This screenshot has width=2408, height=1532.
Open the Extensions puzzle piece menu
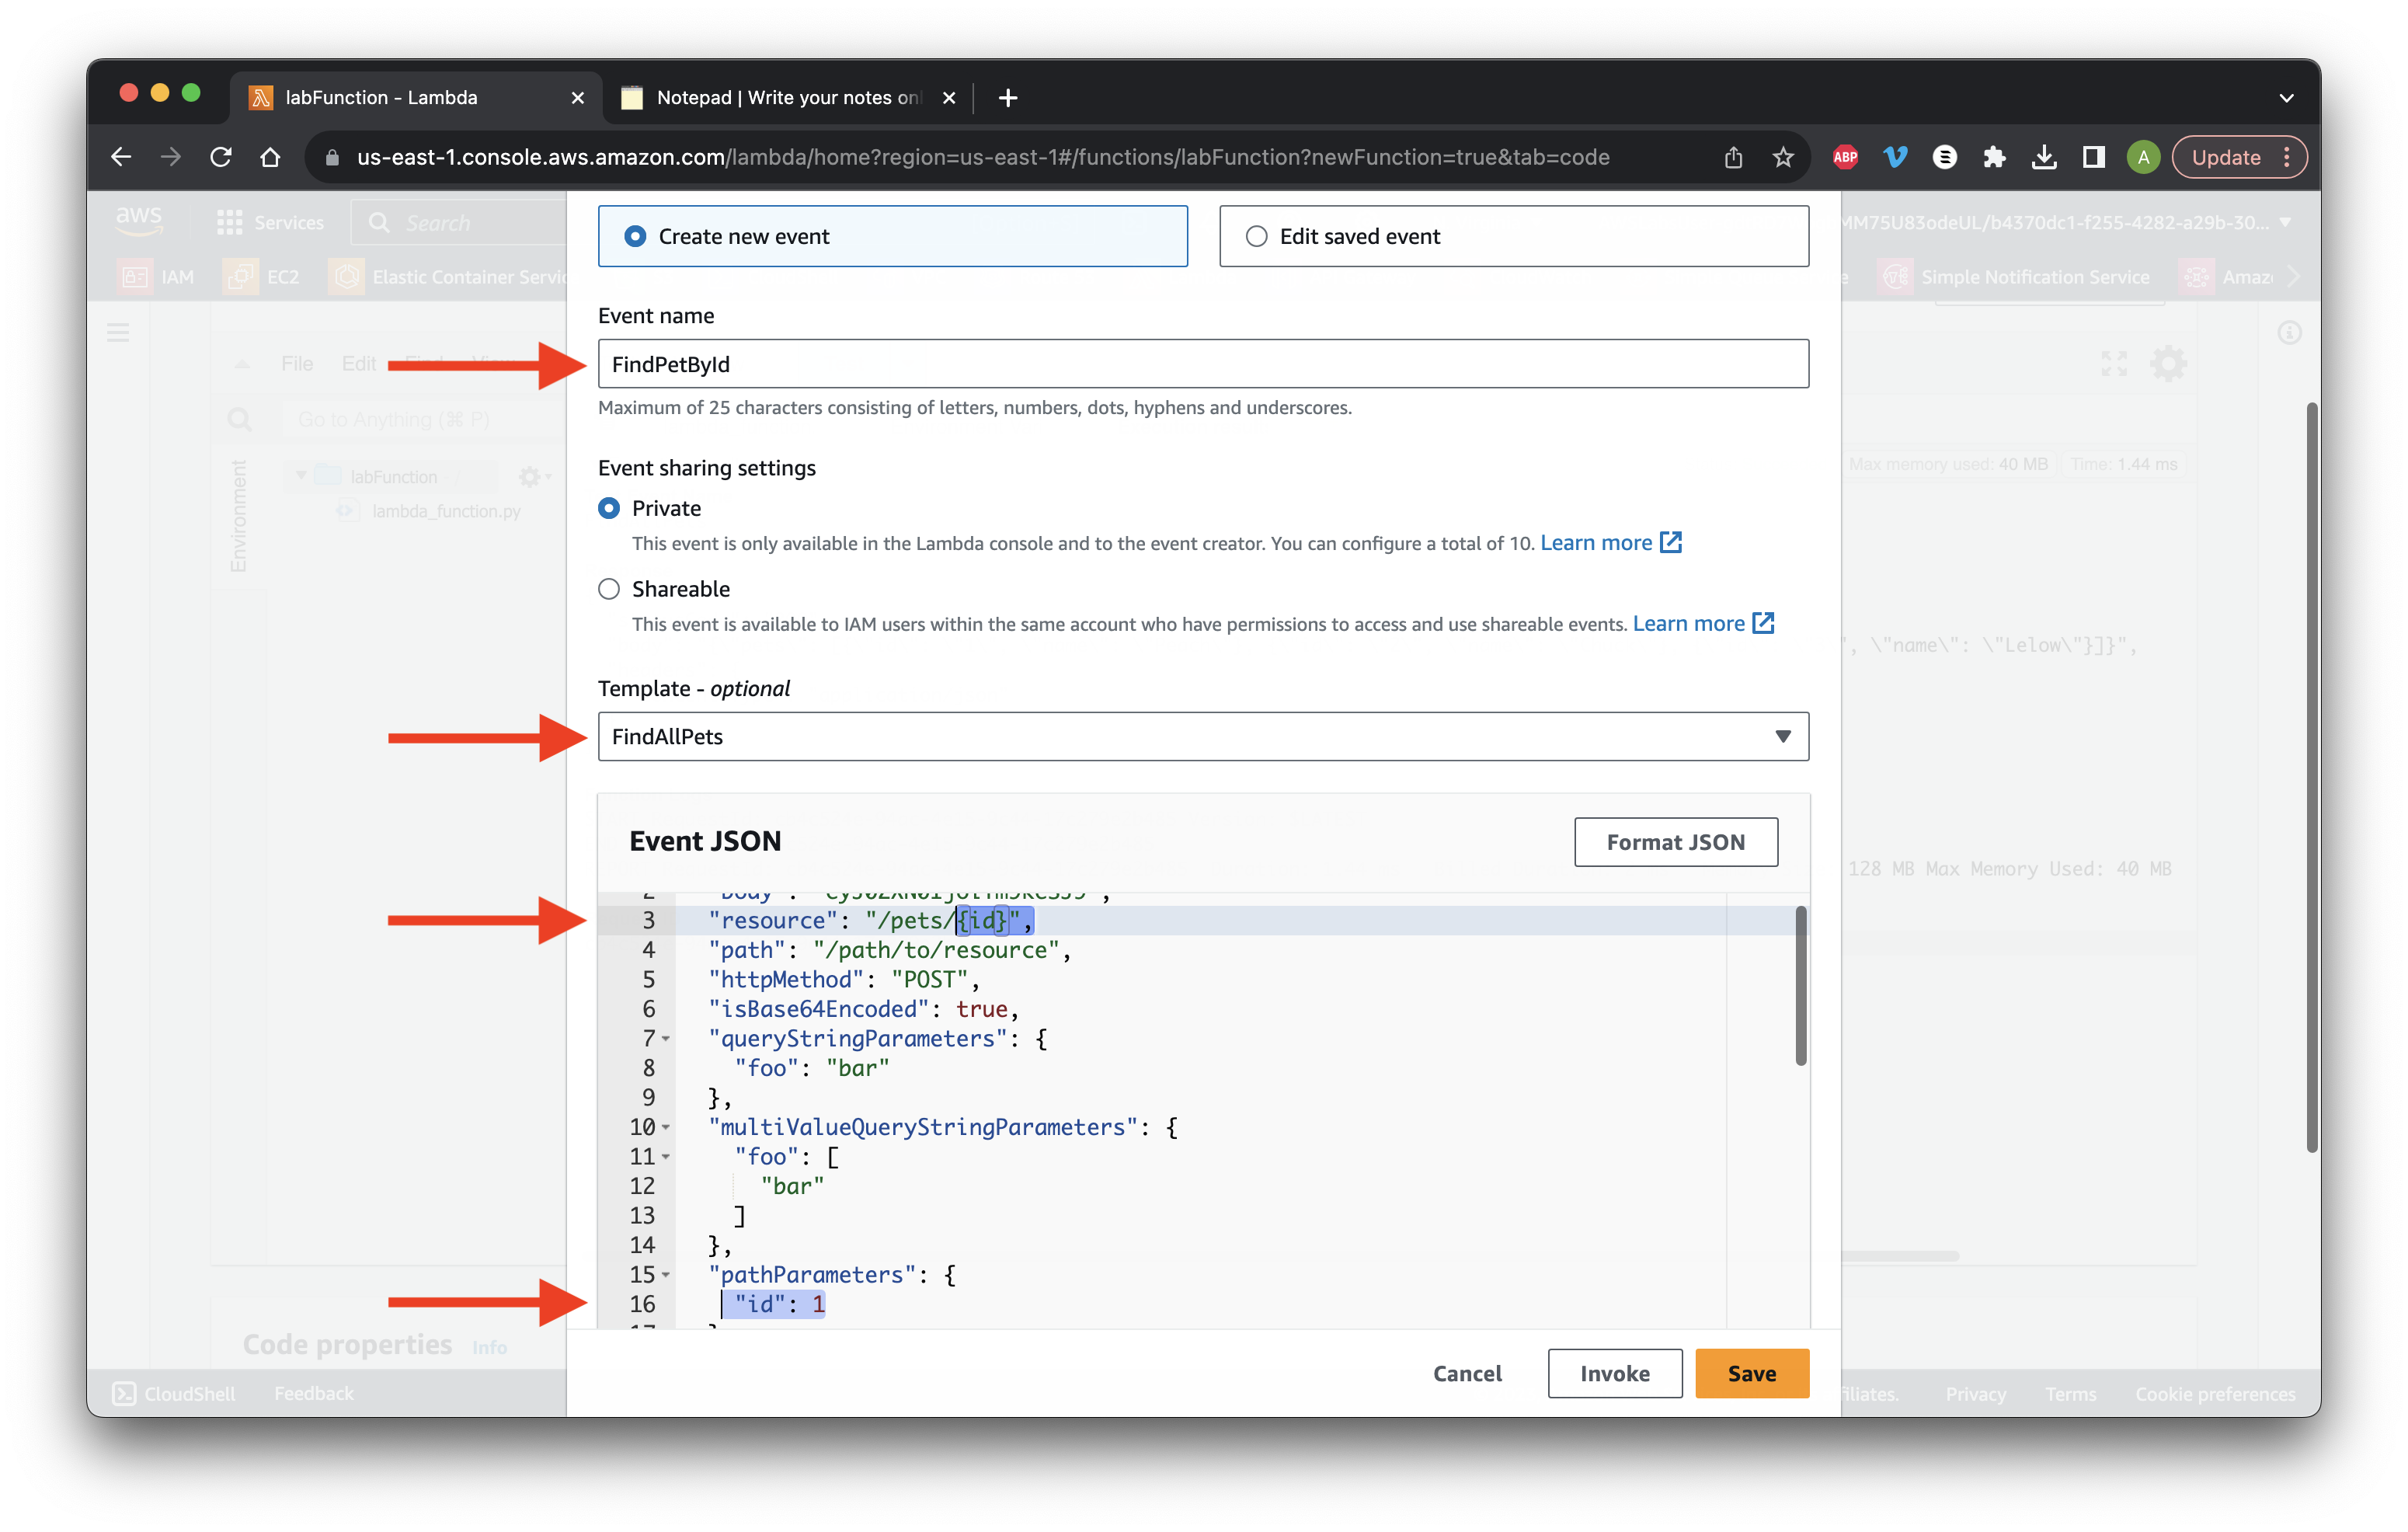[x=1994, y=157]
